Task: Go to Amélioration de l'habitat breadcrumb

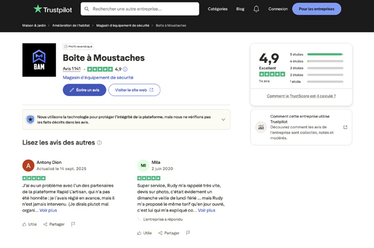Action: 71,26
